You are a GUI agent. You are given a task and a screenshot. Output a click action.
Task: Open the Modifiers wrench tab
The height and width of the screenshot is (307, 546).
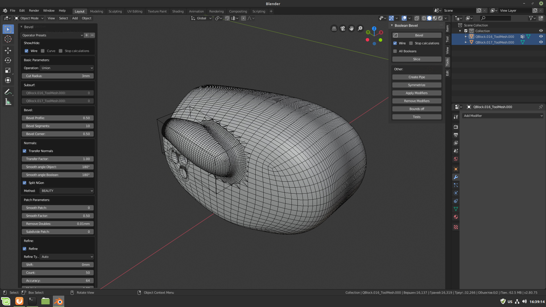(456, 177)
